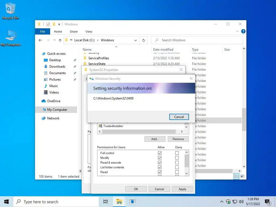
Task: Click the properties checkmark quick access icon
Action: point(48,24)
